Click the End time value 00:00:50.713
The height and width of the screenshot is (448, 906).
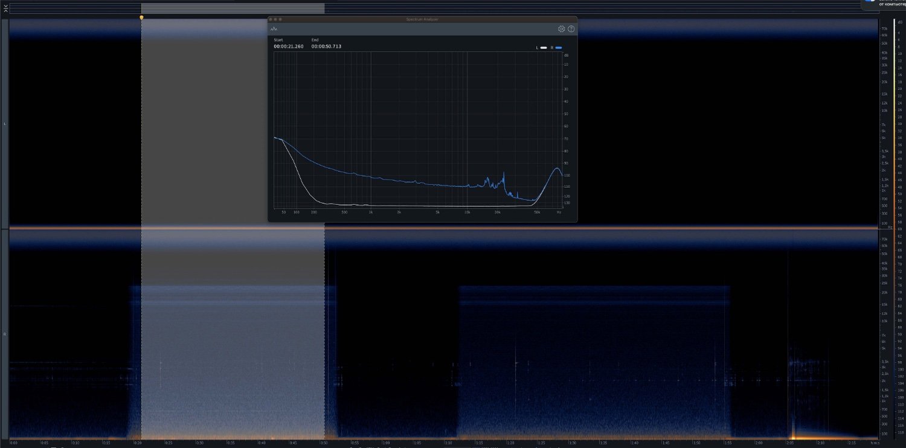pos(326,46)
